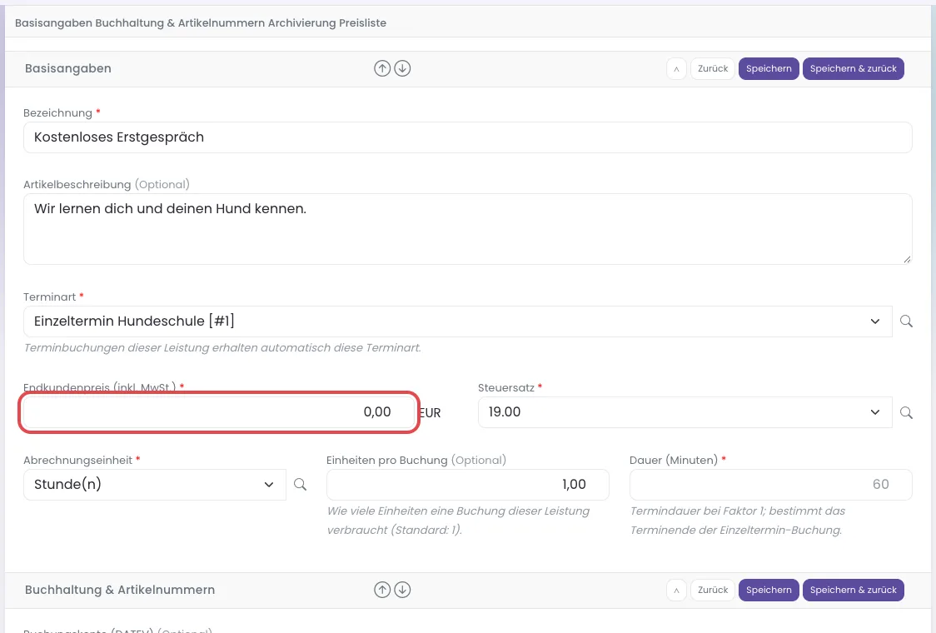The height and width of the screenshot is (633, 936).
Task: Open the Steuersatz dropdown
Action: point(685,412)
